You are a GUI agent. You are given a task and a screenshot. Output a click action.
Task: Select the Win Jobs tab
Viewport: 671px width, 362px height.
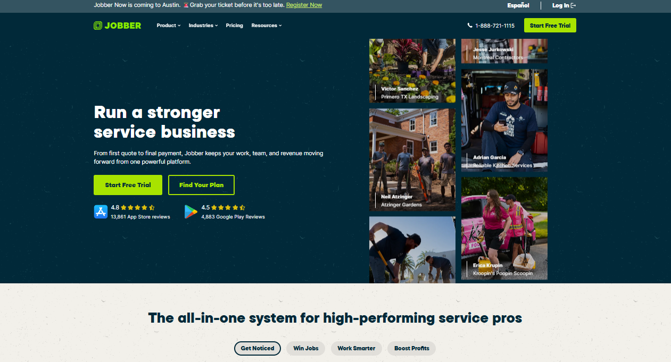(x=306, y=348)
